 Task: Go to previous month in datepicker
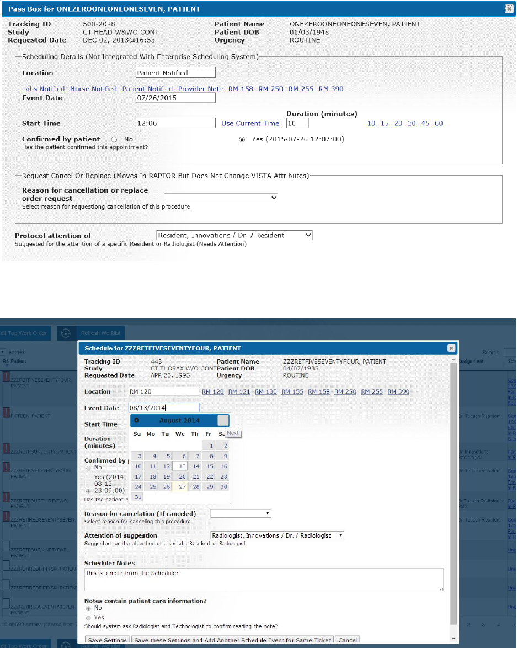(x=136, y=420)
